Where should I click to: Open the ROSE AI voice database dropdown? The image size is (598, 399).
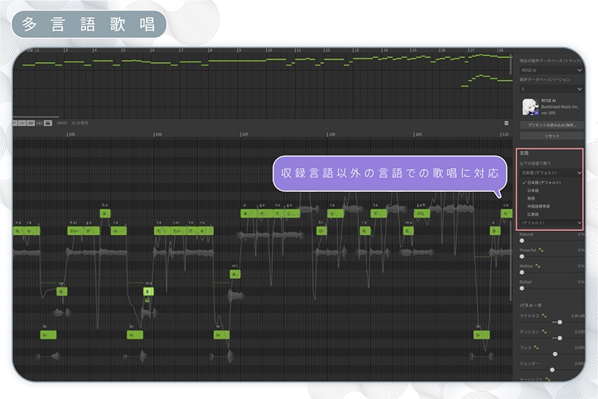(x=551, y=69)
